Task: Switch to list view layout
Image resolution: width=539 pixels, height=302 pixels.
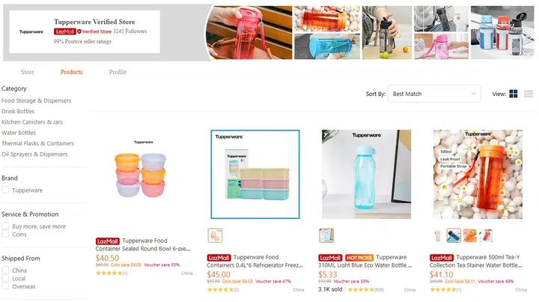Action: click(x=529, y=94)
